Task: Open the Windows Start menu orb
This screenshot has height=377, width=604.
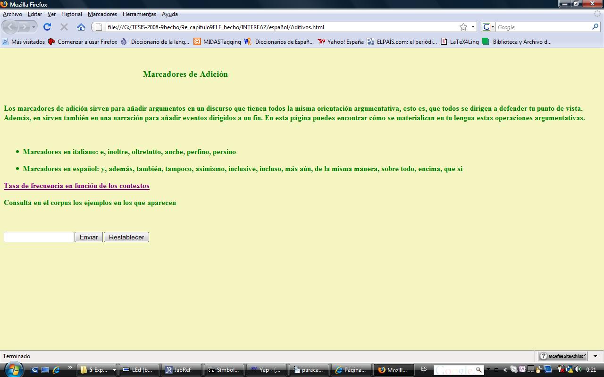Action: [x=13, y=369]
